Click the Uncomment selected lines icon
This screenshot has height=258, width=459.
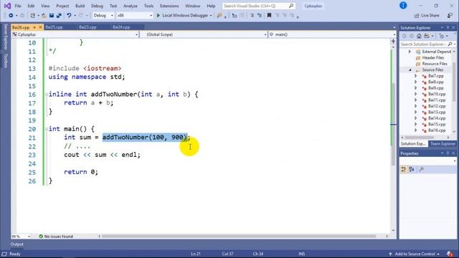(260, 16)
